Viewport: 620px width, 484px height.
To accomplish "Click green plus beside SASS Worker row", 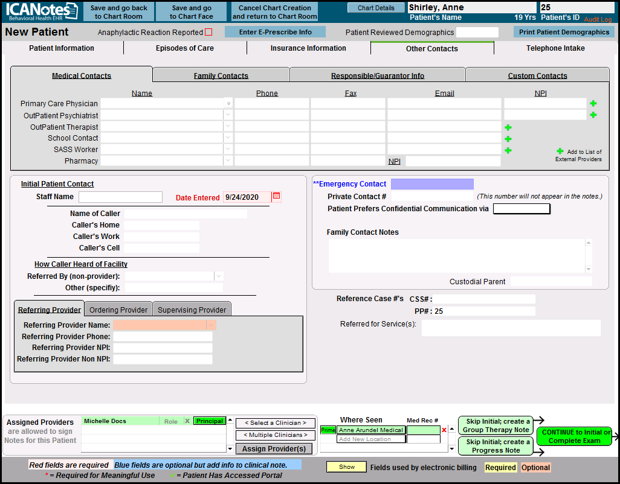I will click(x=508, y=150).
